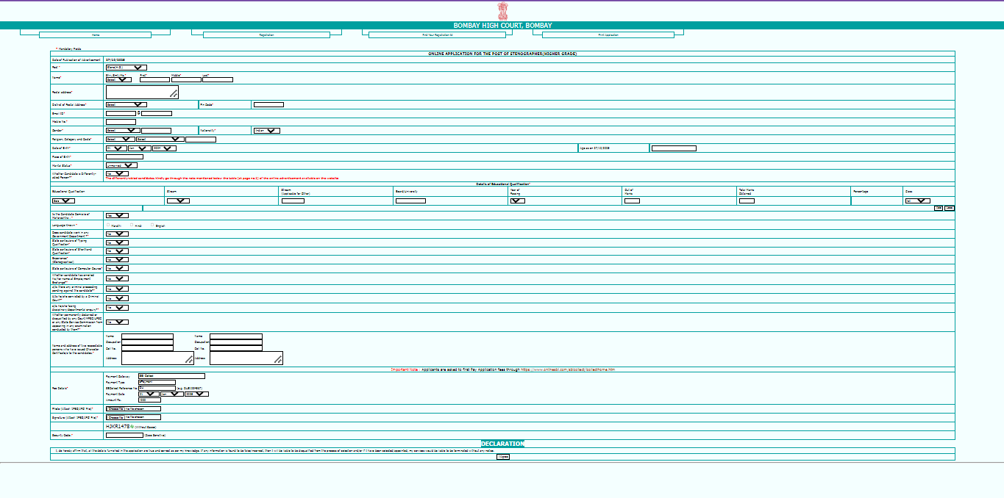This screenshot has height=498, width=1004.
Task: Refresh the captcha code image
Action: pos(132,426)
